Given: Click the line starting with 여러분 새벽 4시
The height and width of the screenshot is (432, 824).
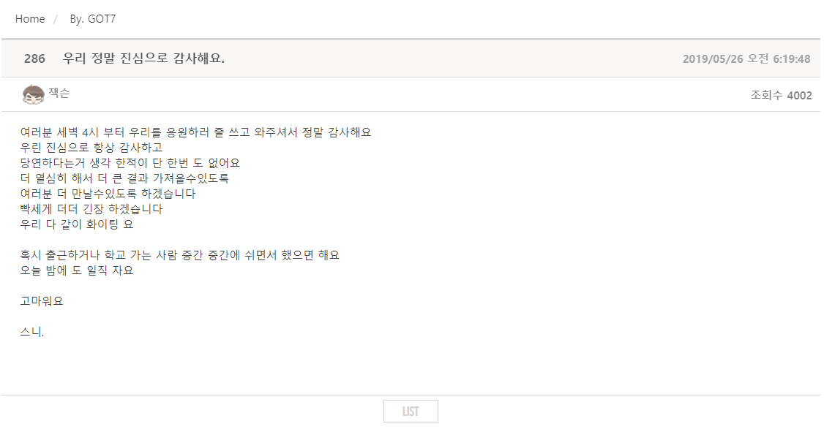Looking at the screenshot, I should [196, 132].
